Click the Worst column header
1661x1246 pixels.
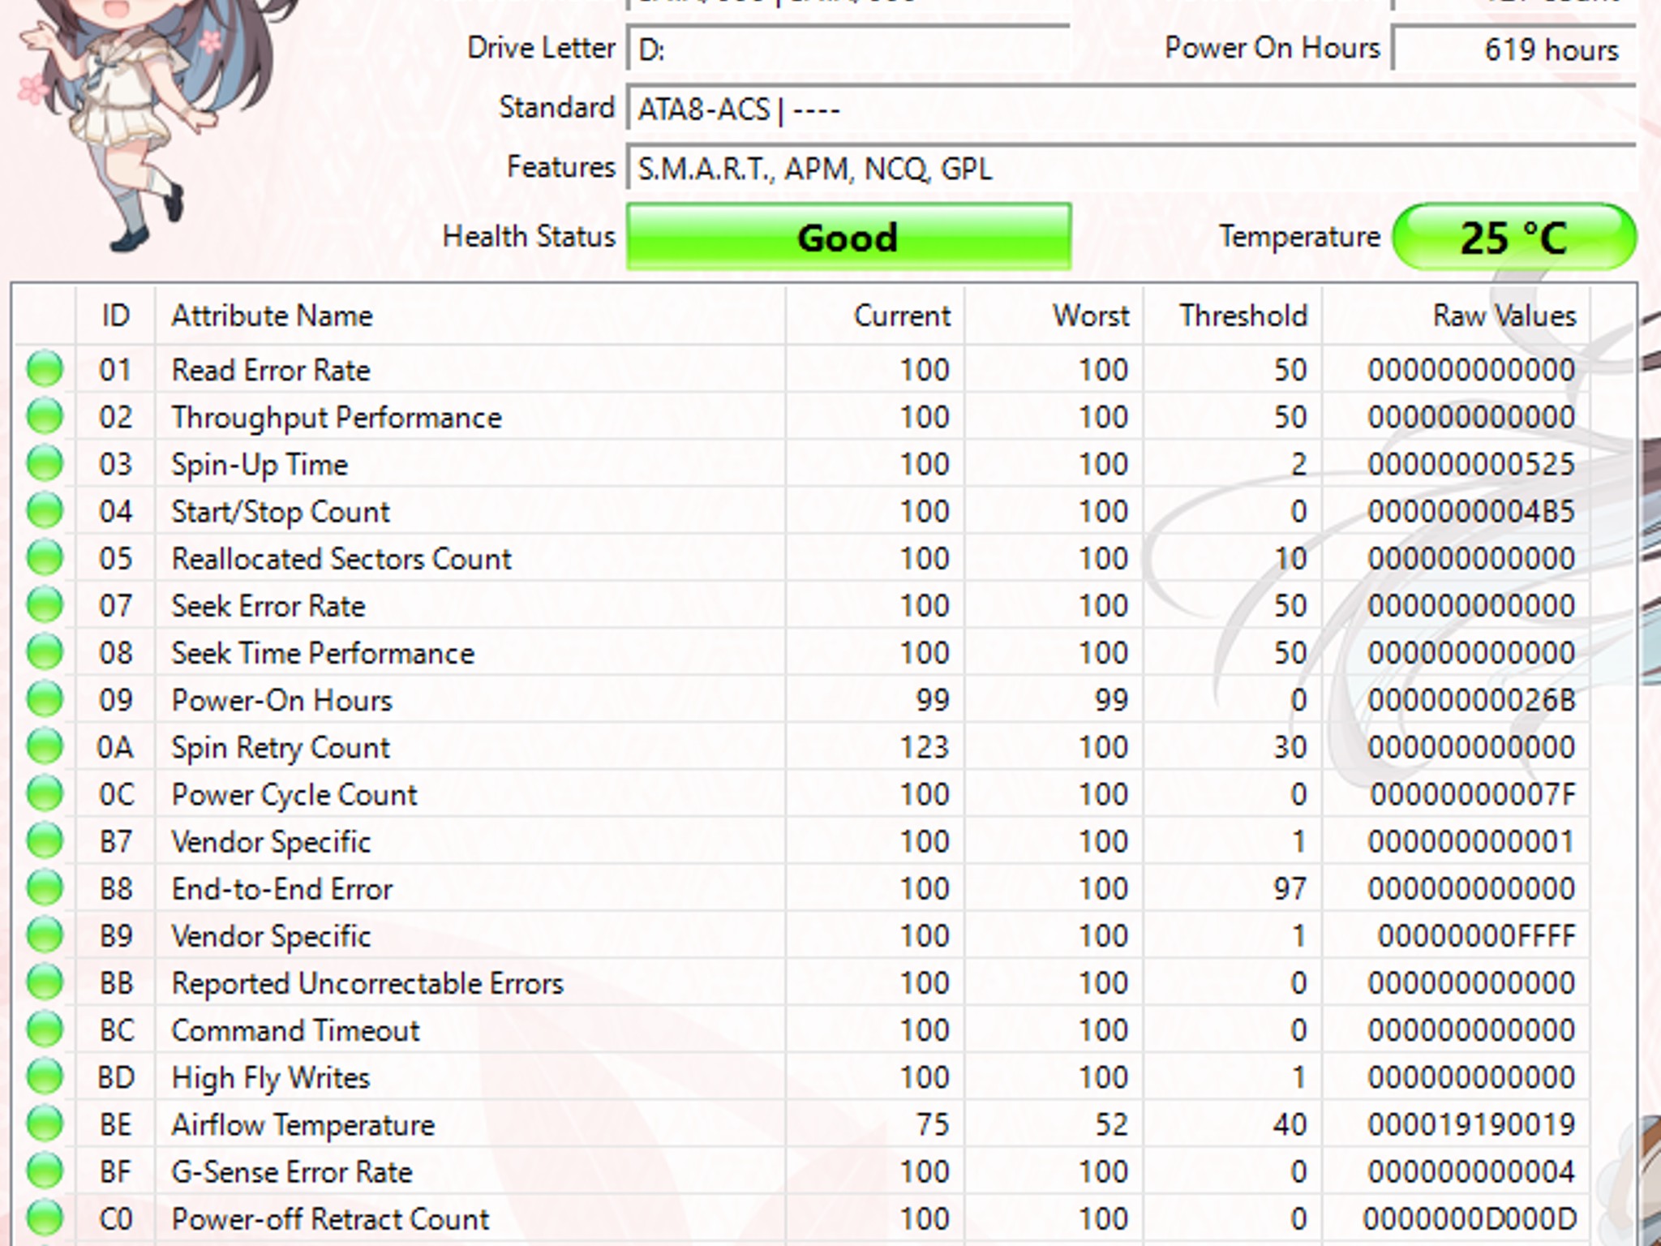[x=1054, y=315]
